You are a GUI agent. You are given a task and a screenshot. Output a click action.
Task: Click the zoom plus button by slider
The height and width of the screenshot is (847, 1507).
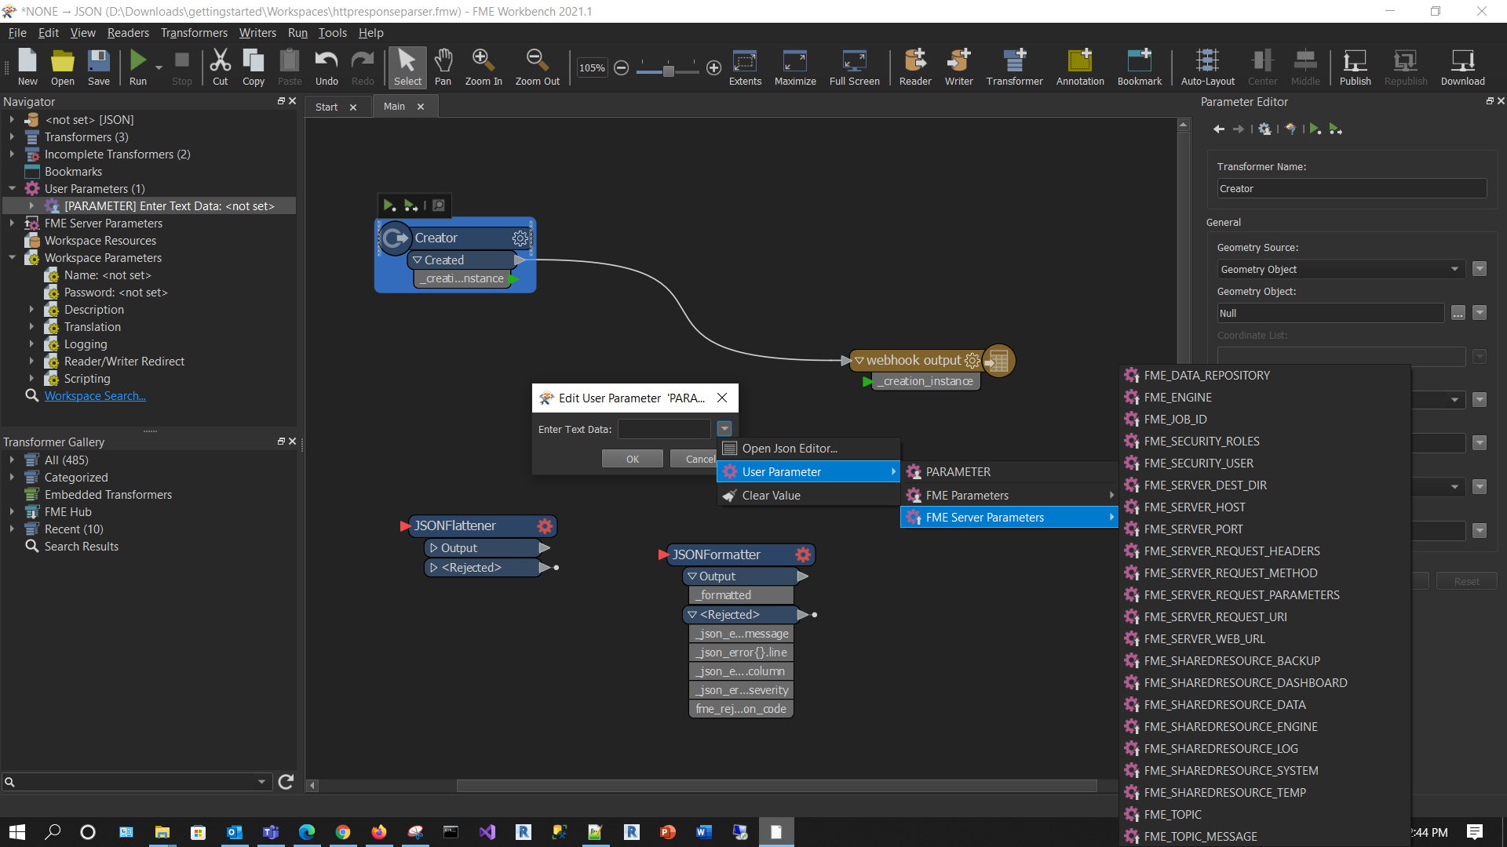click(713, 68)
